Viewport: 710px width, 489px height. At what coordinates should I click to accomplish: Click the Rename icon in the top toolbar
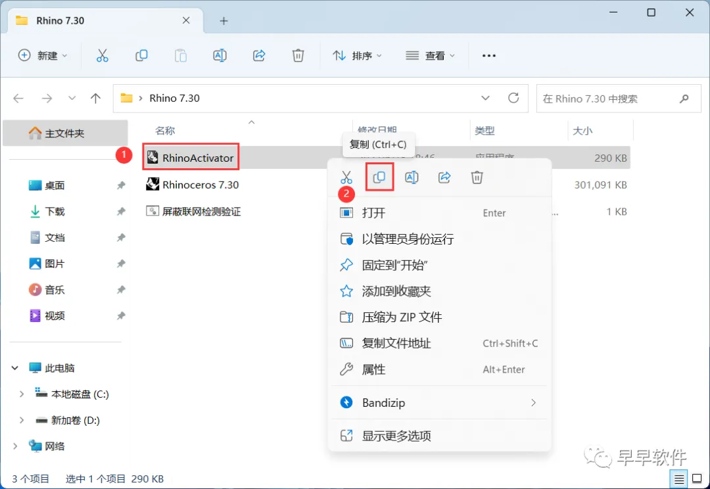[x=220, y=55]
